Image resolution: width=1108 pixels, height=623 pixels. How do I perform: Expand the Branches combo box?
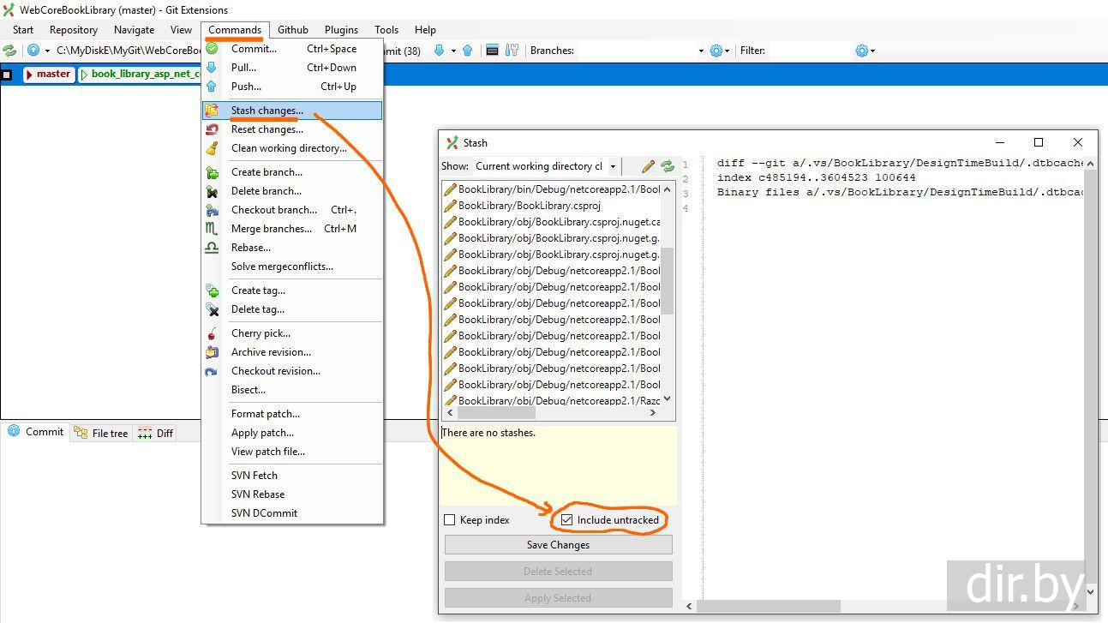tap(700, 51)
